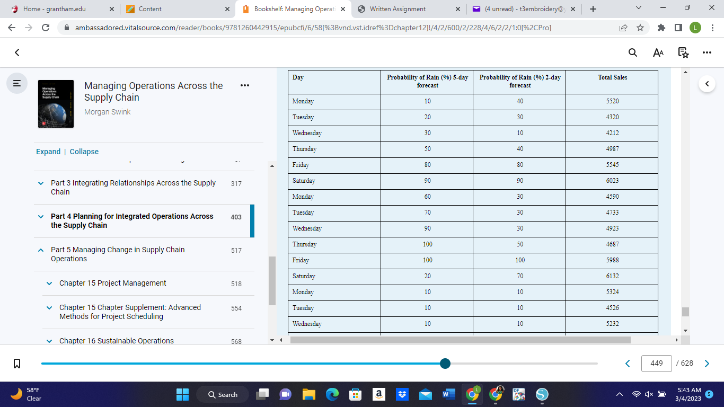Open the weather widget 58°F Clear
This screenshot has height=407, width=724.
tap(27, 394)
